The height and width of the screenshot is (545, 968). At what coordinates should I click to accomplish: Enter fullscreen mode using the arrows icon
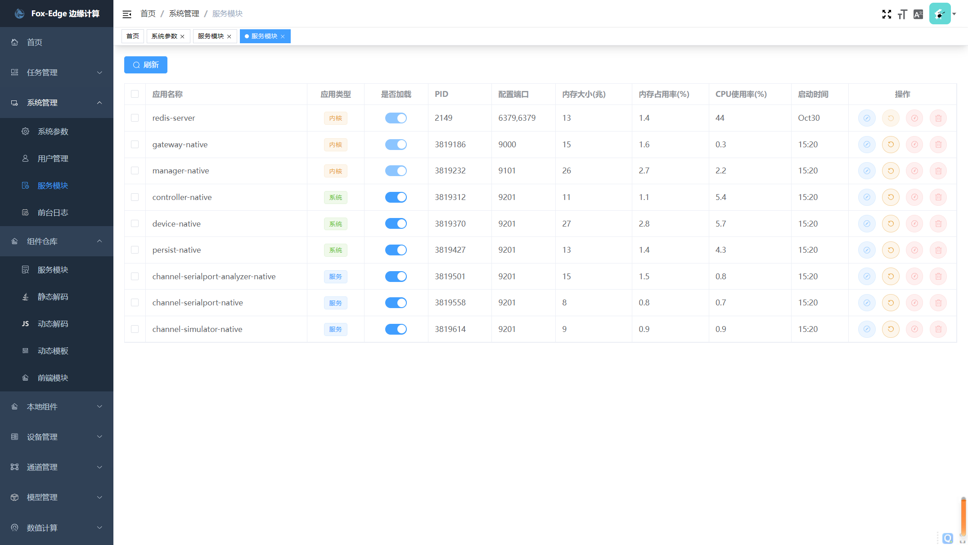pos(887,14)
